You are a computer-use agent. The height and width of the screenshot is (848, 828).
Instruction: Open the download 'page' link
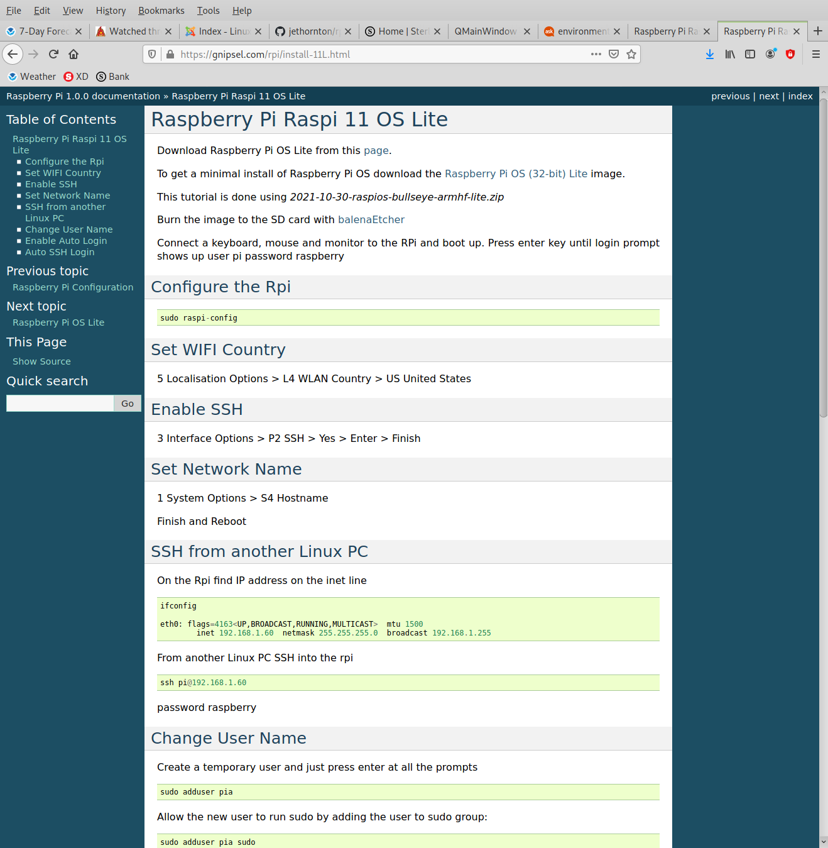[x=376, y=151]
